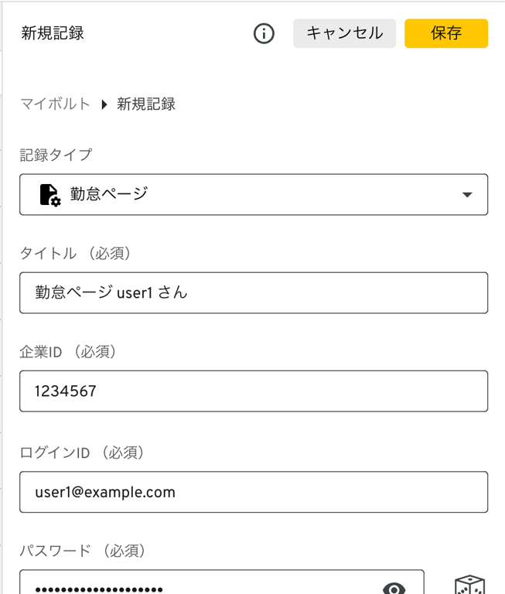Select the 新規記録 breadcrumb item
This screenshot has height=594, width=505.
(146, 104)
